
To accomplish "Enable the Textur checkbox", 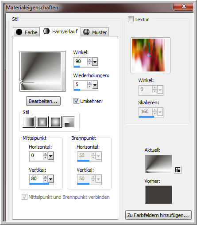I will tap(131, 20).
